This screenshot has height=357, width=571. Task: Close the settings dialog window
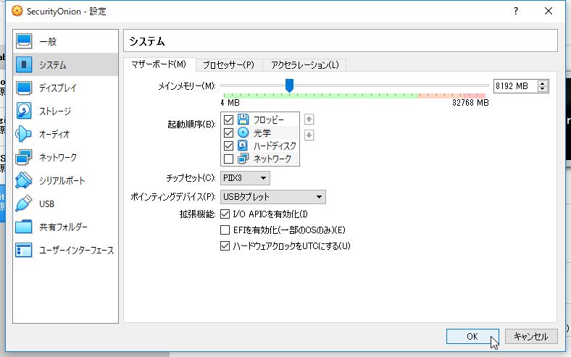[x=549, y=11]
